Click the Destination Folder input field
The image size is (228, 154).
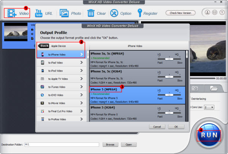62,145
